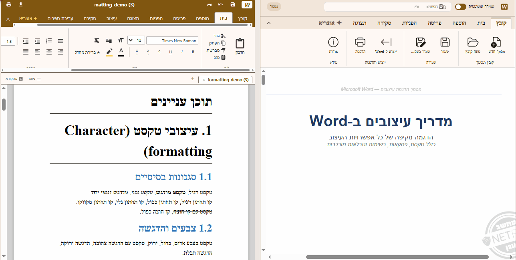The height and width of the screenshot is (260, 516).
Task: Center align the paragraph
Action: click(x=49, y=52)
